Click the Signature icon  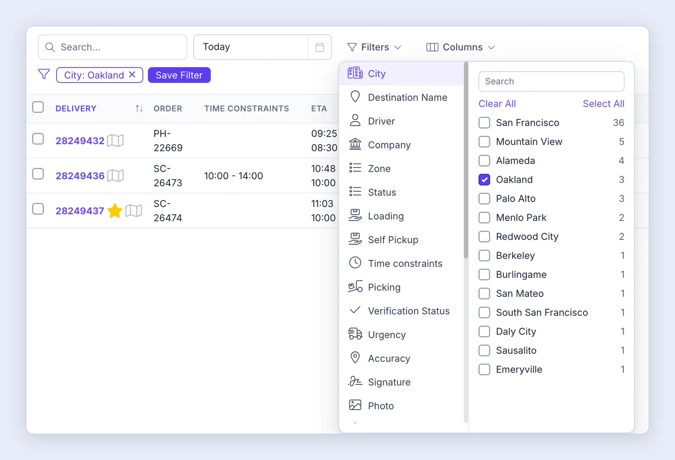click(355, 382)
